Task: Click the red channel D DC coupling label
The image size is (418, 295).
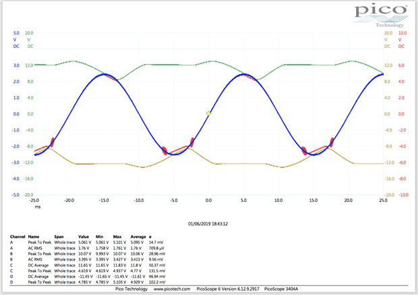Action: [402, 46]
